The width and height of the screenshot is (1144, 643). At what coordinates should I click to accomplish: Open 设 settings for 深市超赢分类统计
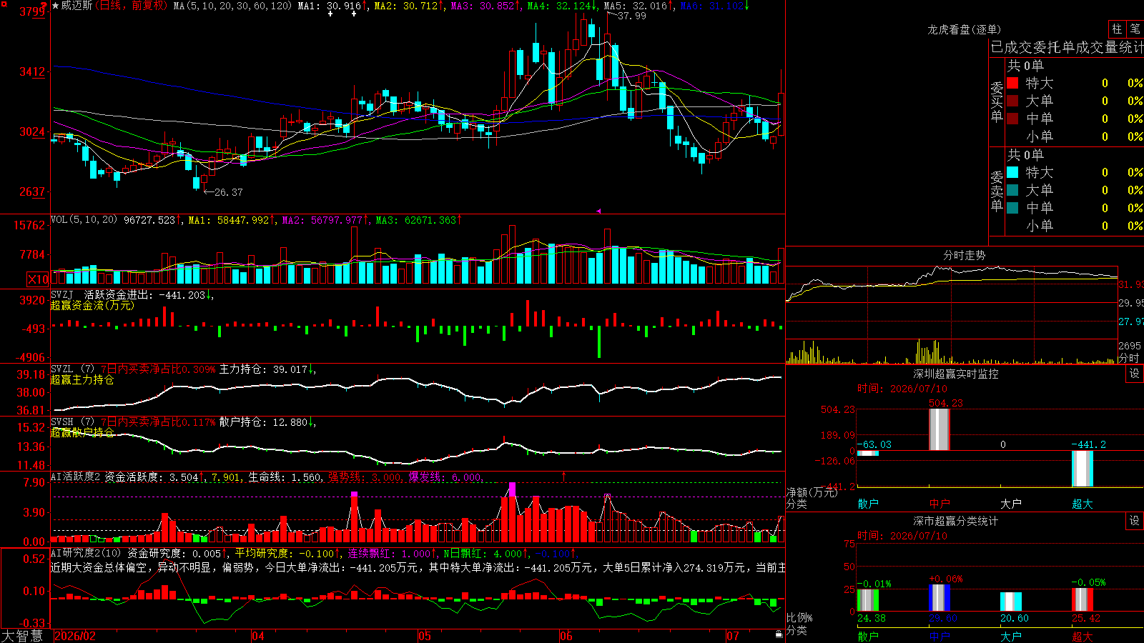click(1134, 521)
